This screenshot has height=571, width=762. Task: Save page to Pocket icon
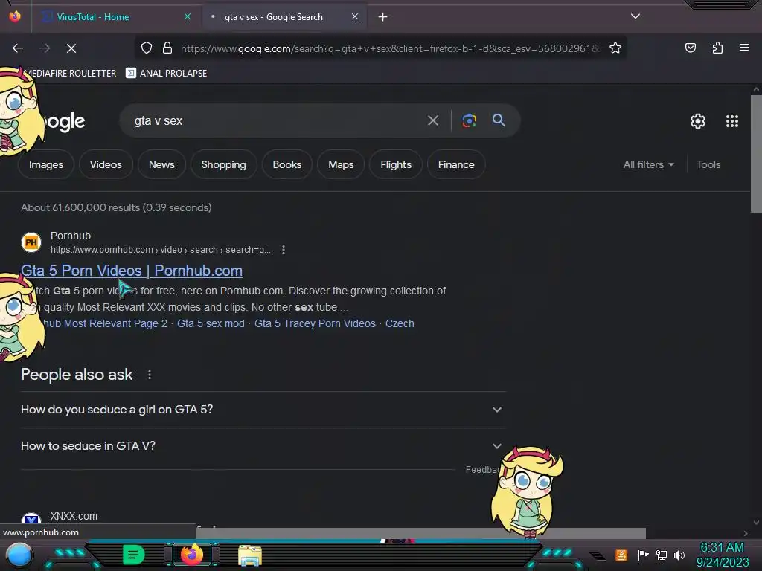tap(690, 48)
